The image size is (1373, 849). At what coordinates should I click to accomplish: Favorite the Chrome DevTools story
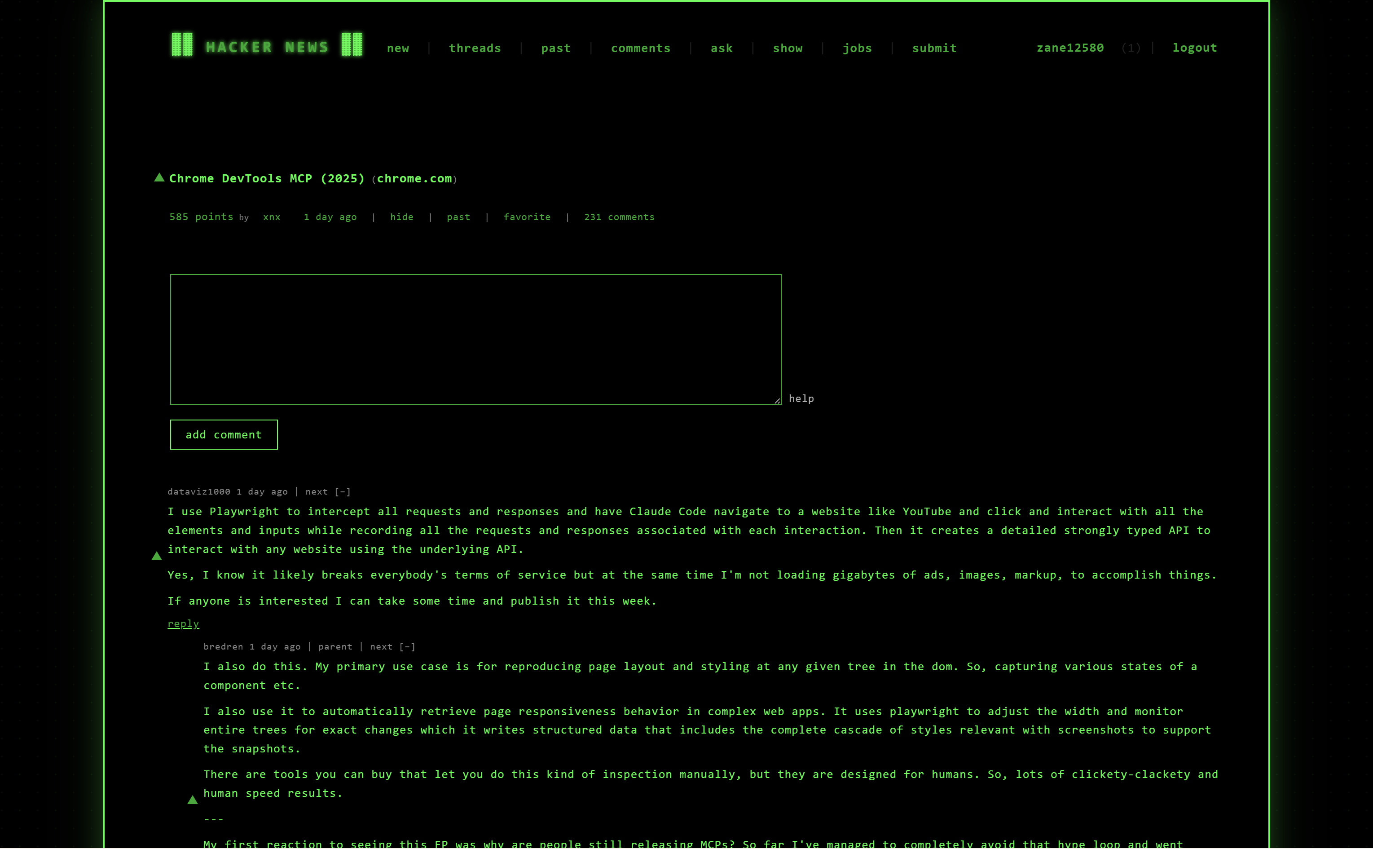click(x=526, y=217)
